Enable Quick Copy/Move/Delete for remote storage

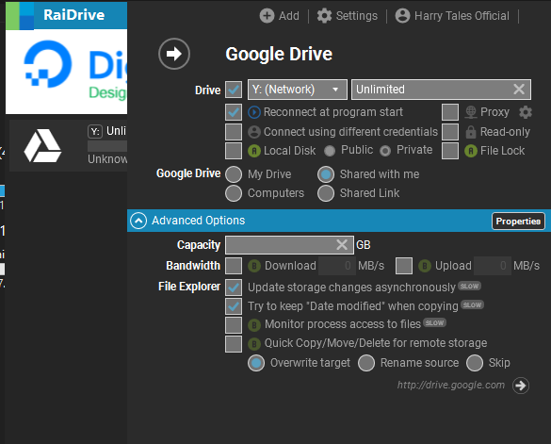tap(234, 344)
